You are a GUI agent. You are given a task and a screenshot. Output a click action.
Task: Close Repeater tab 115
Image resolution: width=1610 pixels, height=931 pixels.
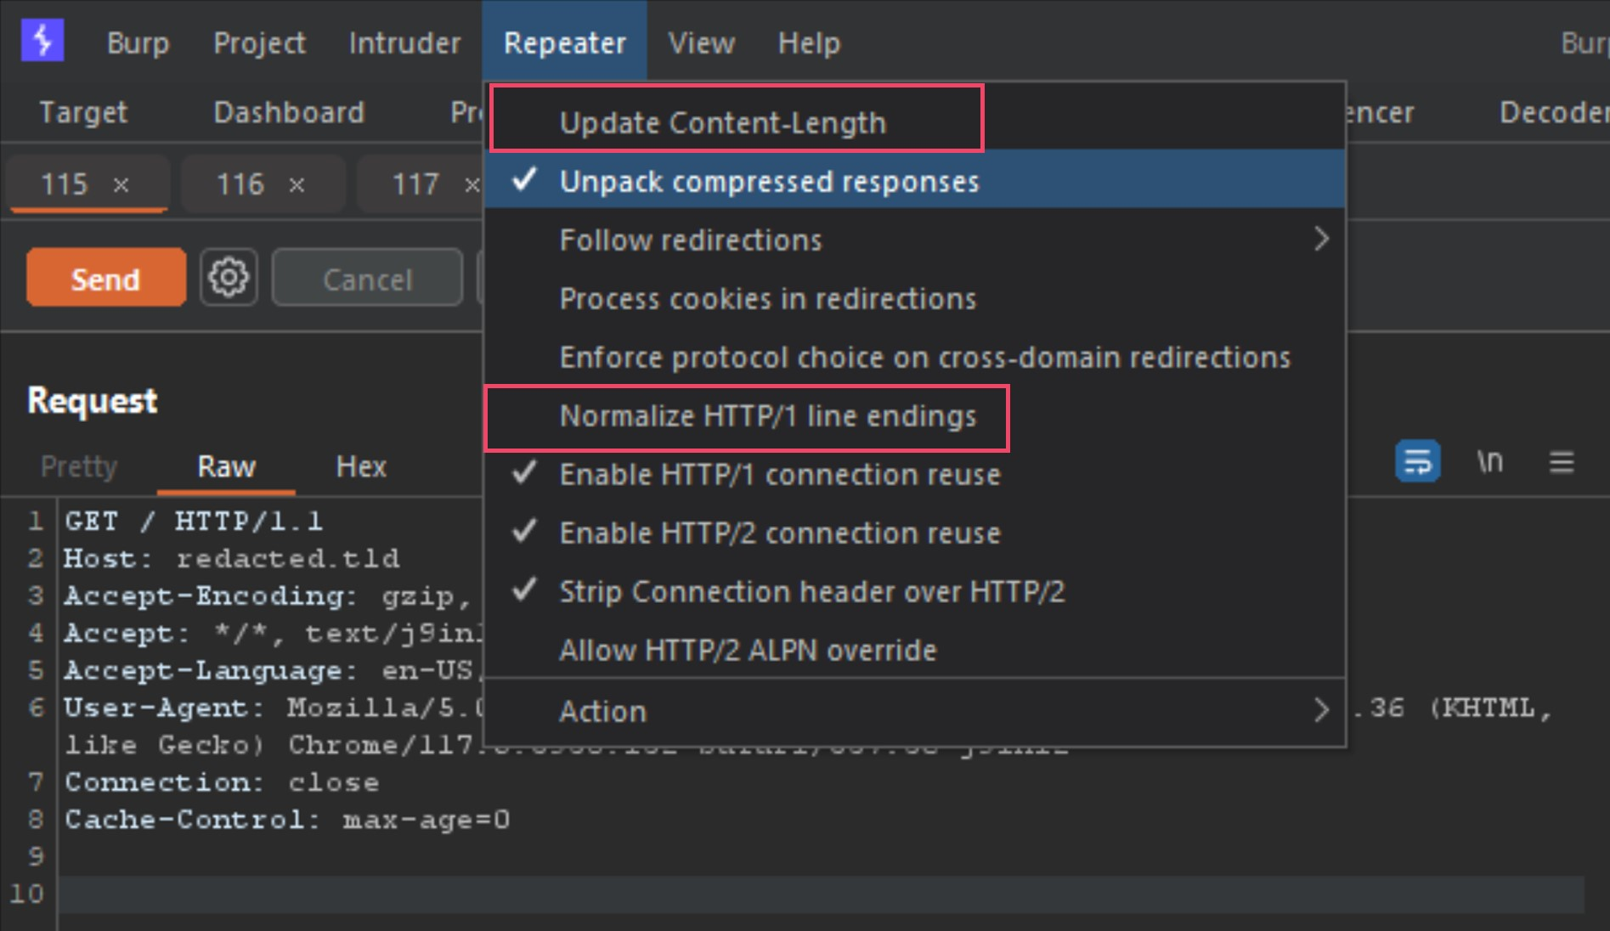[x=121, y=184]
